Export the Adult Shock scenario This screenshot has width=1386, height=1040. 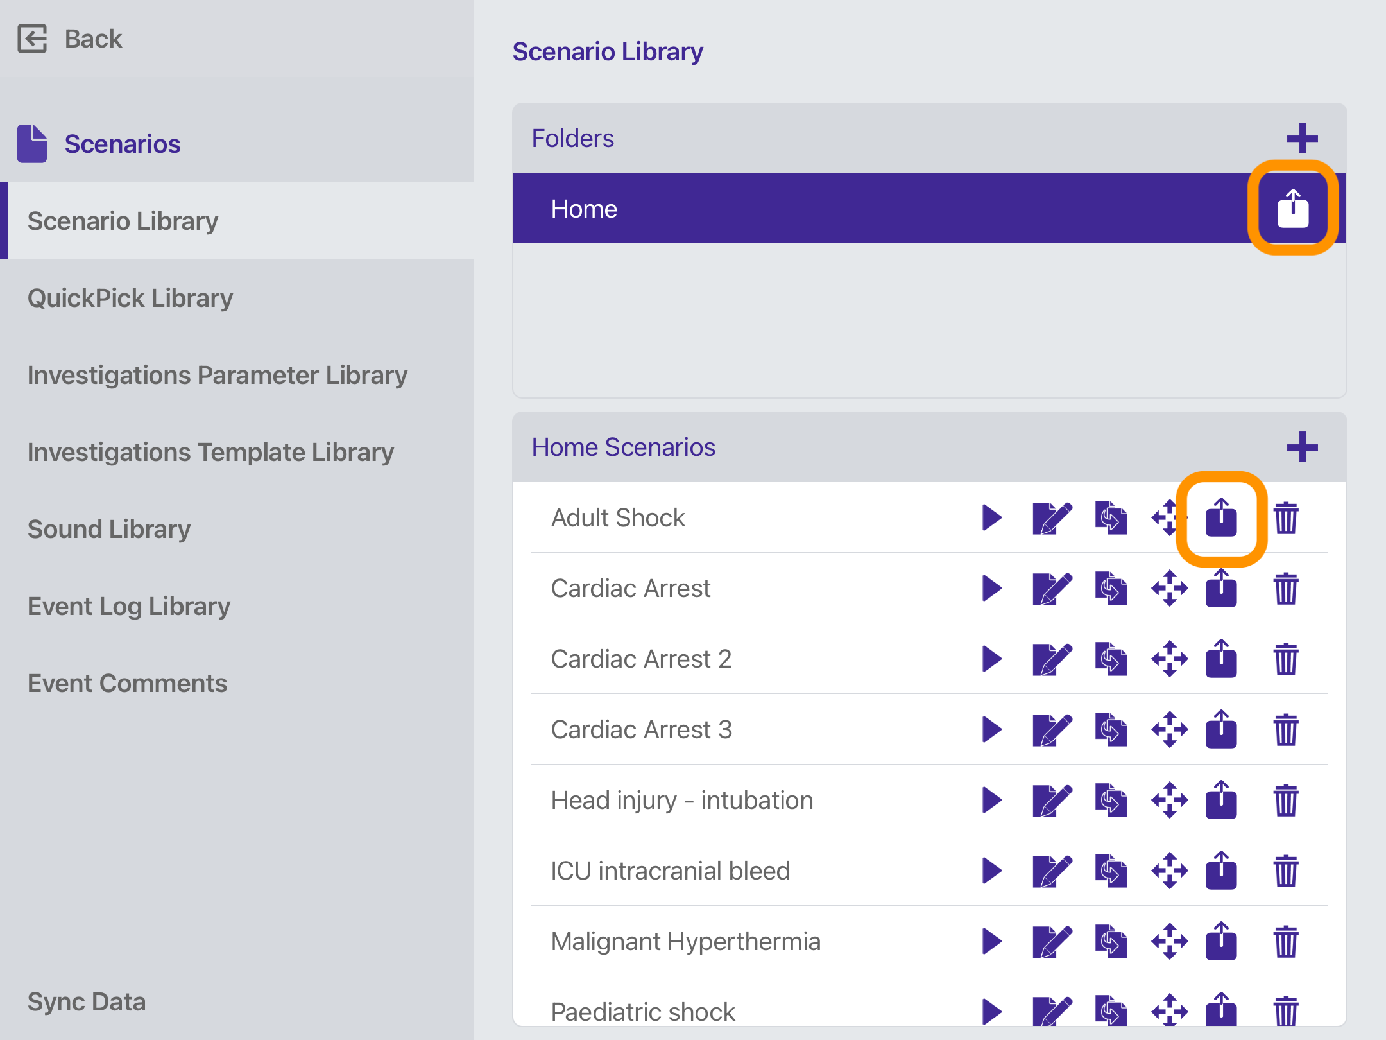point(1220,517)
